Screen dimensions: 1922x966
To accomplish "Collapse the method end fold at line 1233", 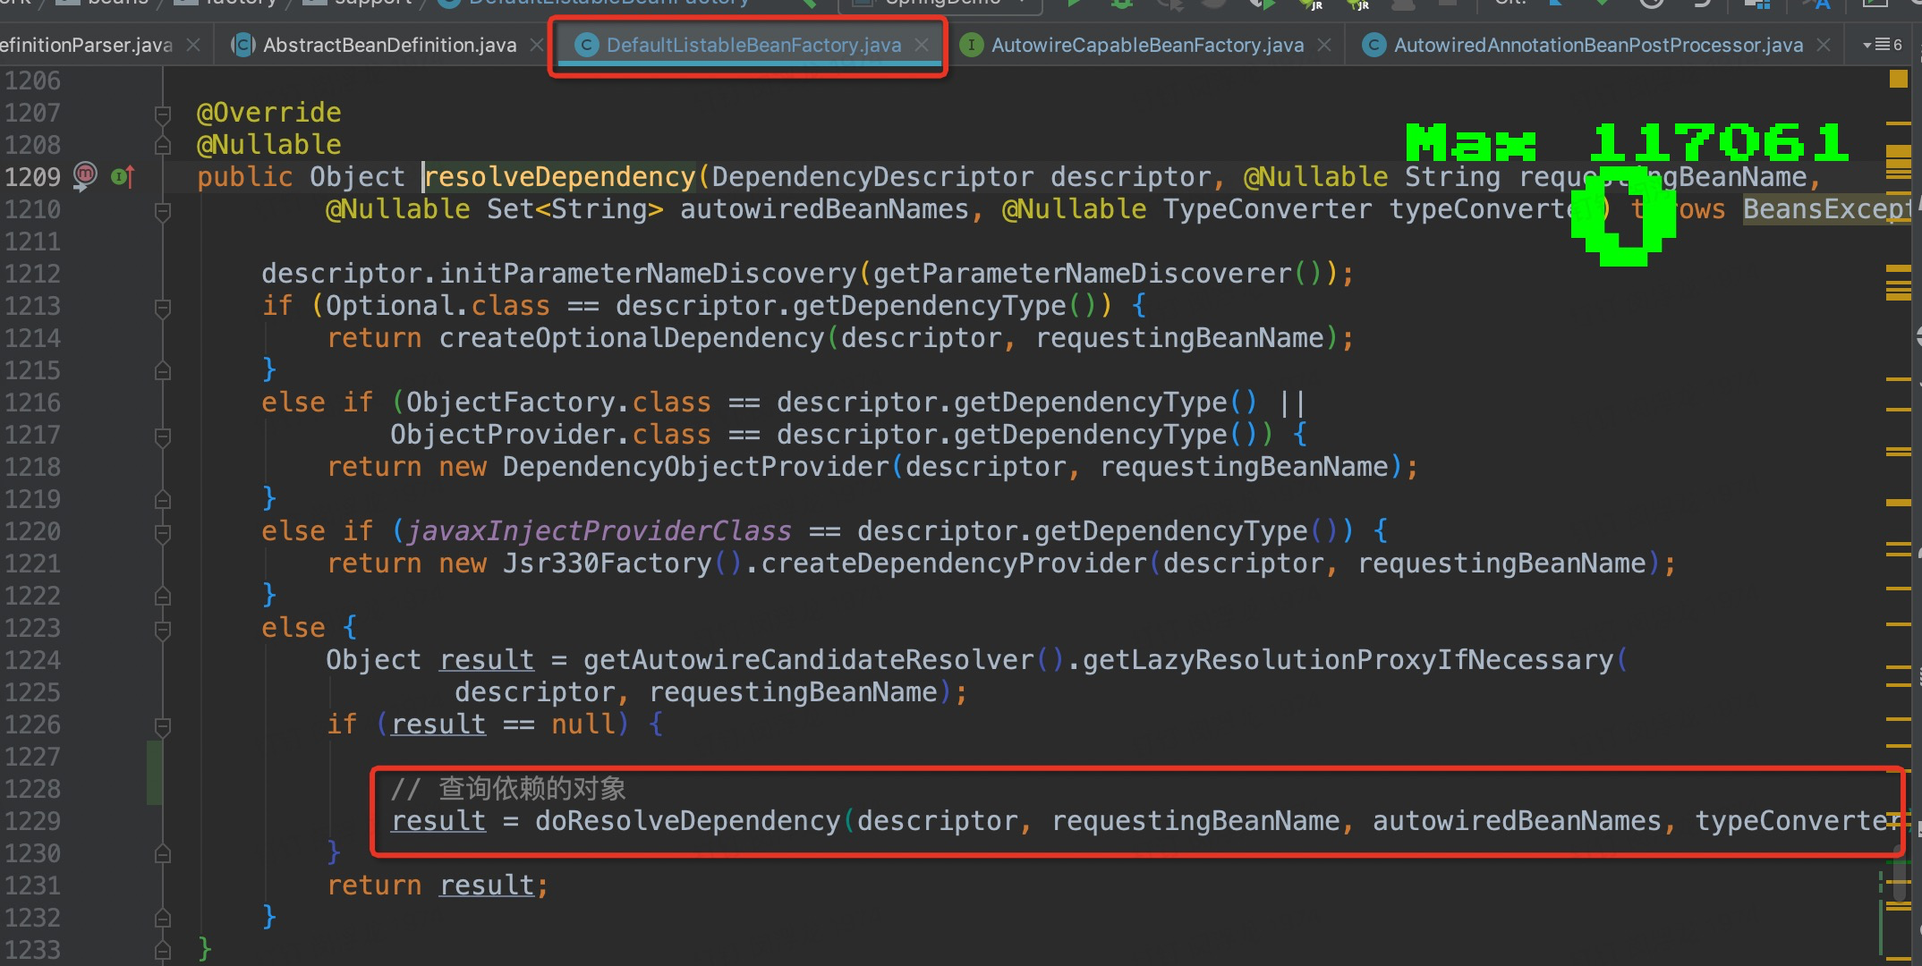I will [163, 950].
